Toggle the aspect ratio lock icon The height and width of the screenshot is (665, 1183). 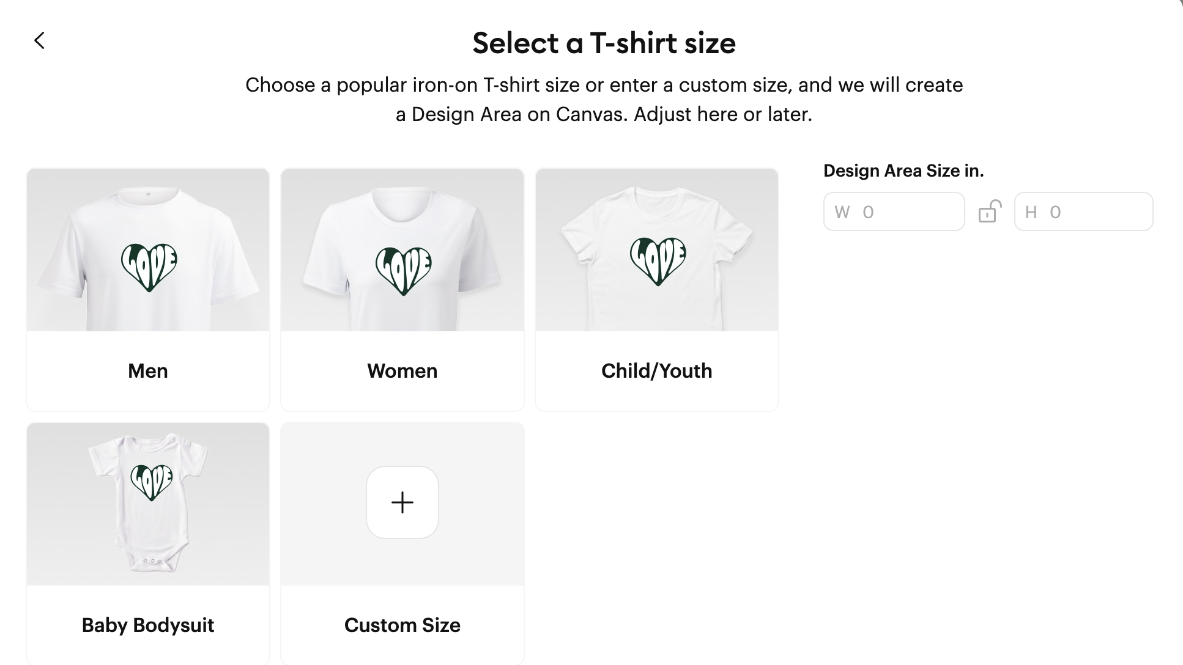[989, 211]
